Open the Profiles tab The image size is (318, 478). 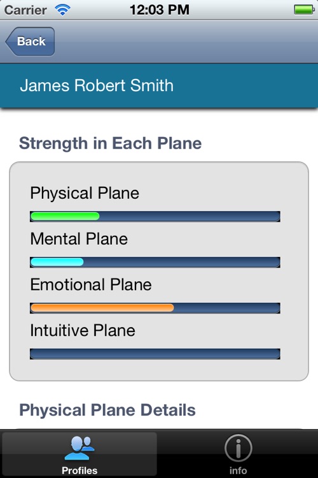(x=79, y=454)
